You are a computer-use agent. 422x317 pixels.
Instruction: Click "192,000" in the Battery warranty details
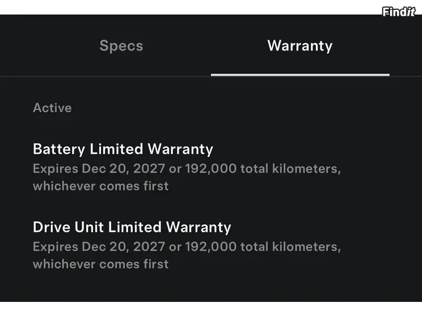[x=211, y=169]
